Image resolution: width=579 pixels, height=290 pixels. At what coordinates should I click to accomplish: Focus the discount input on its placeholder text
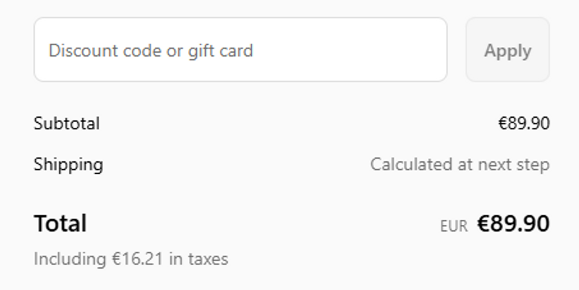click(151, 50)
